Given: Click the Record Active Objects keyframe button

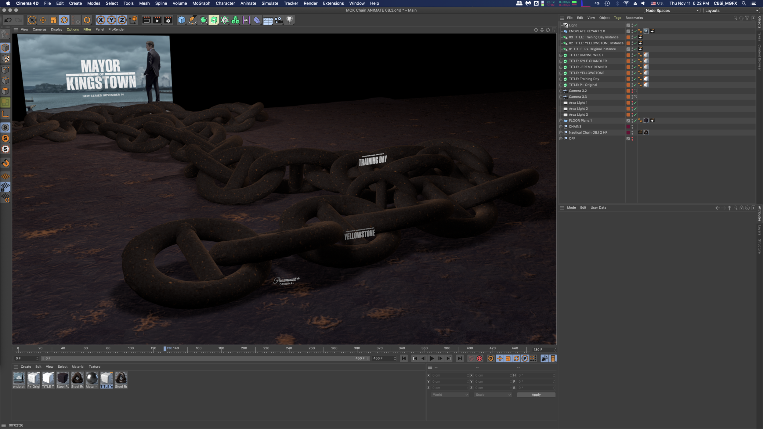Looking at the screenshot, I should click(471, 359).
